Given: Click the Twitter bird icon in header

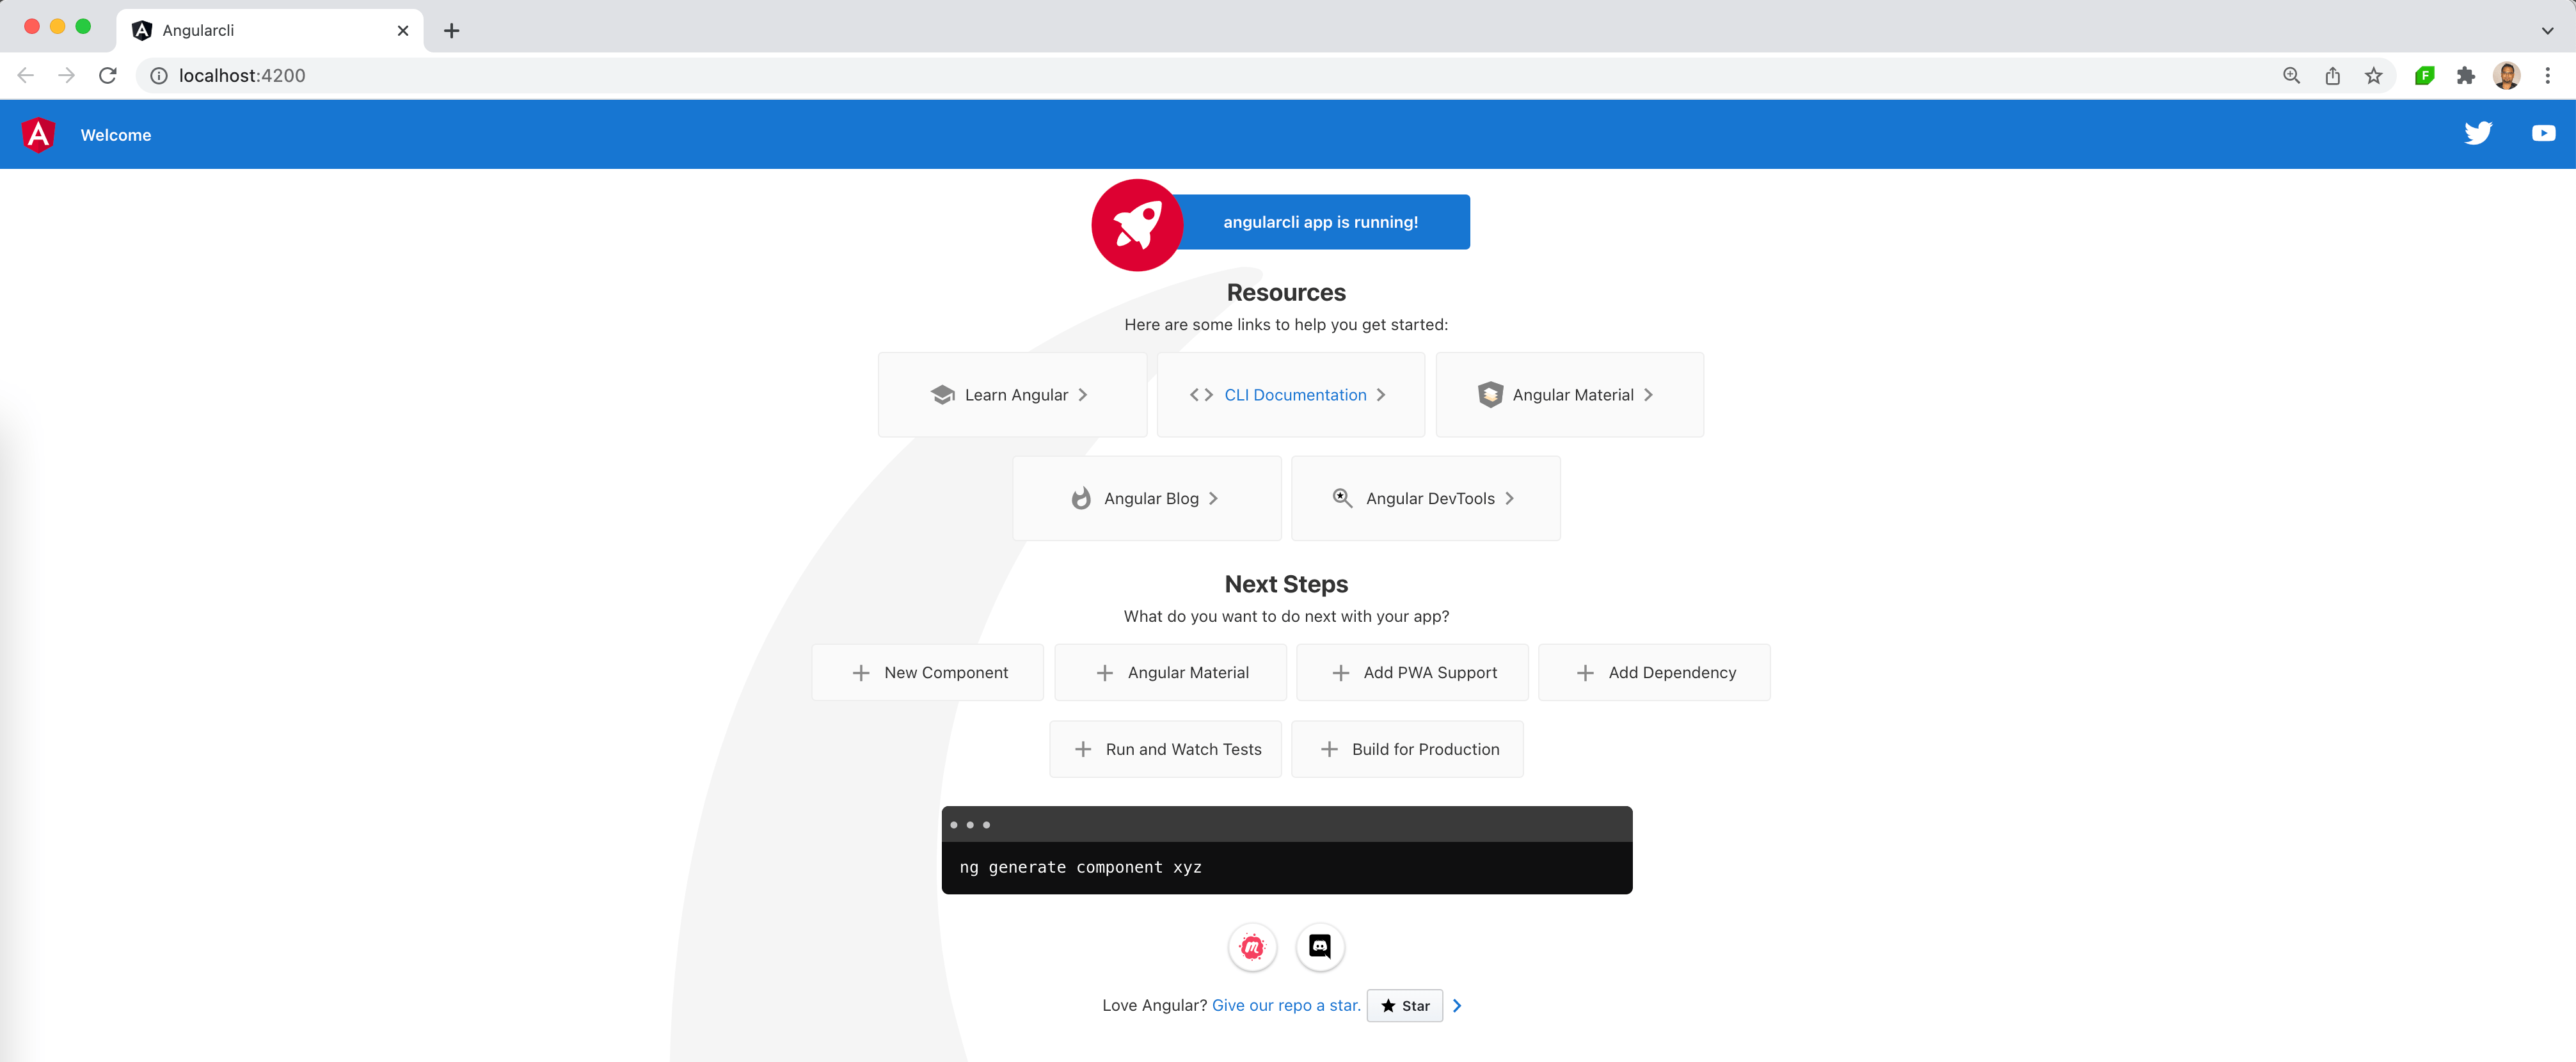Looking at the screenshot, I should (x=2477, y=133).
